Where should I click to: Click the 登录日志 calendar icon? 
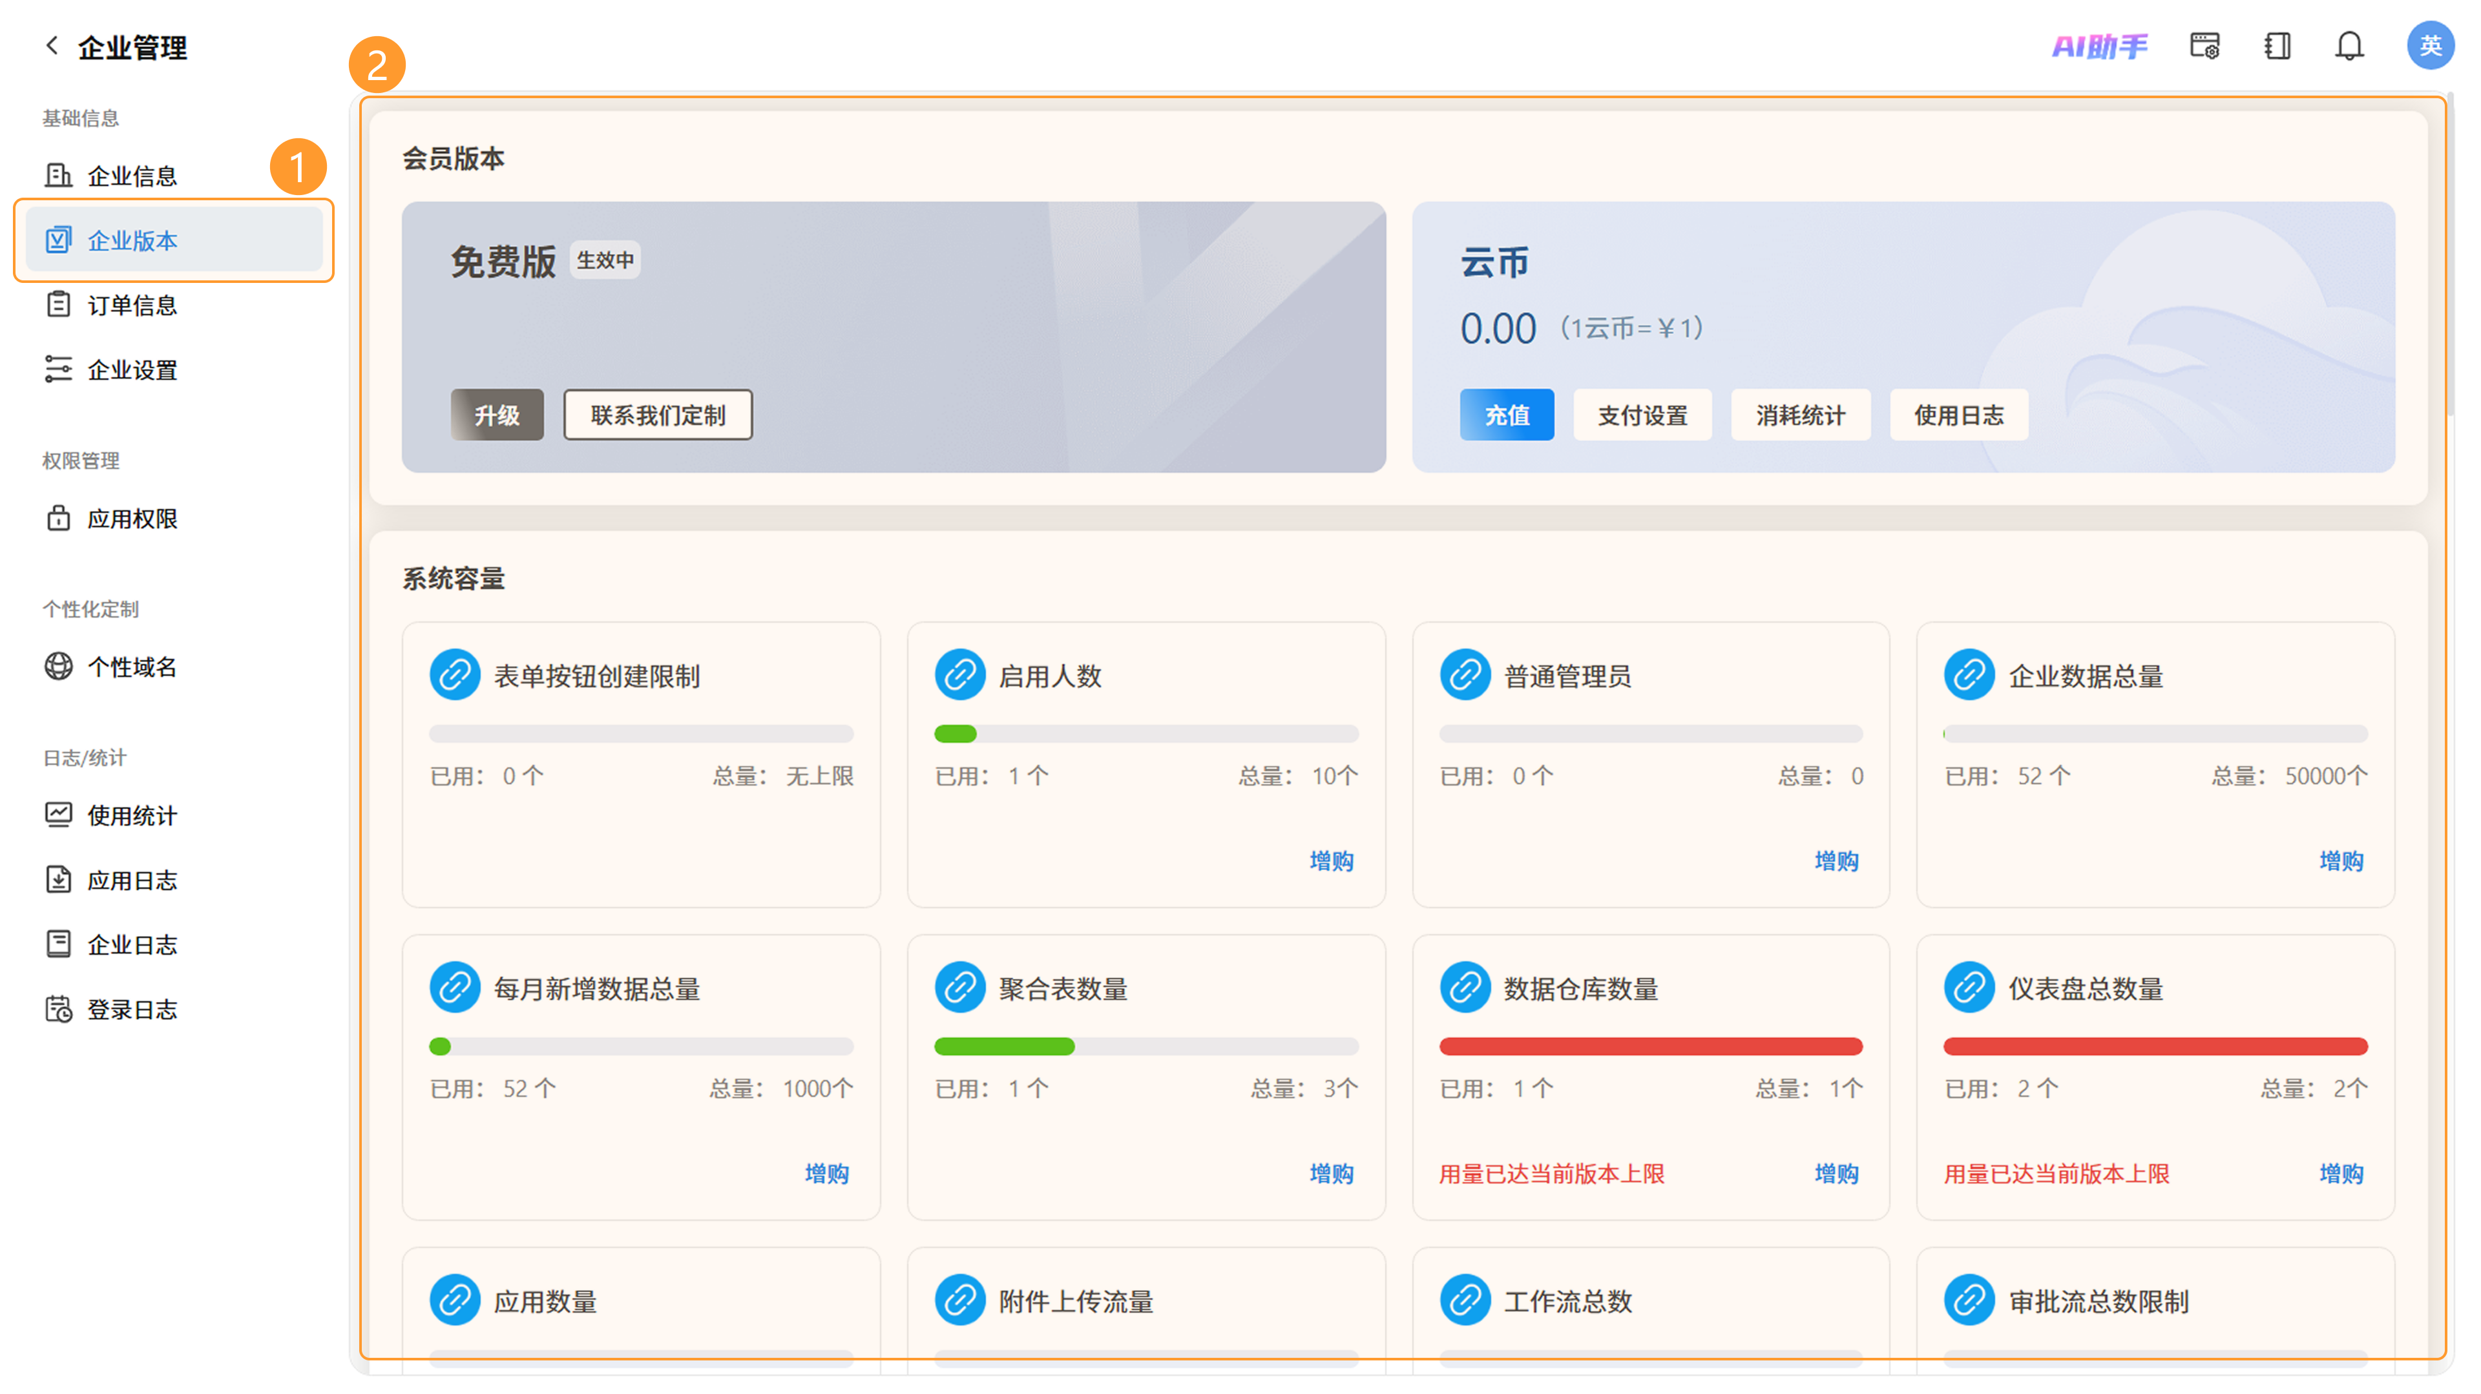58,1008
